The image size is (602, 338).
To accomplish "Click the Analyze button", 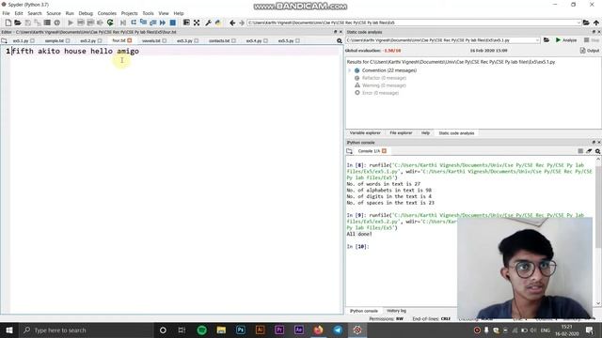I will click(x=566, y=39).
